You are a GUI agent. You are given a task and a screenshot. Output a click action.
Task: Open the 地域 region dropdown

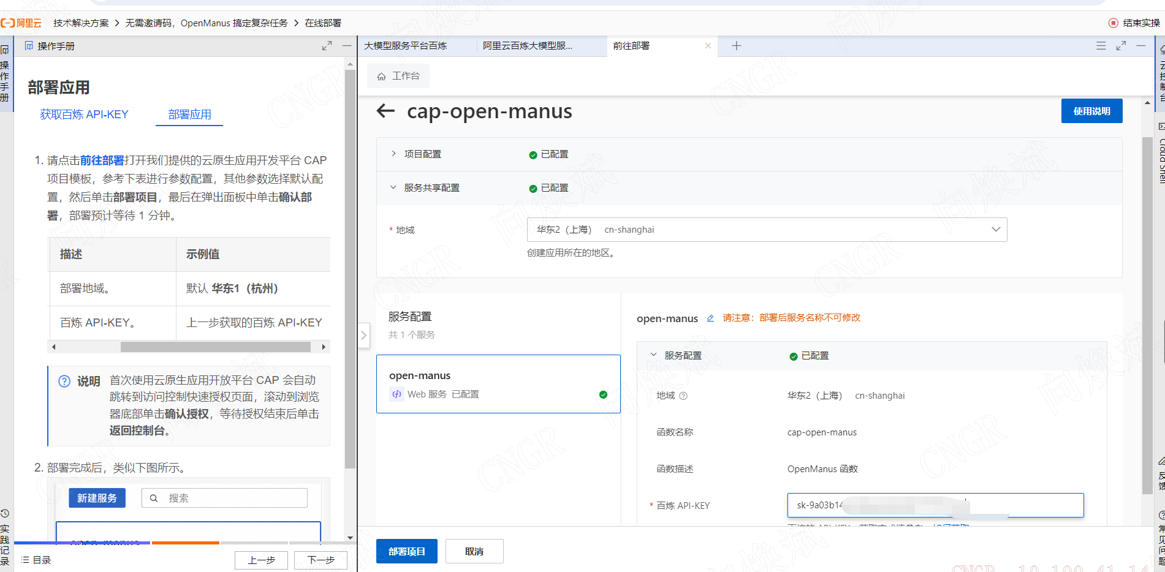click(x=767, y=230)
